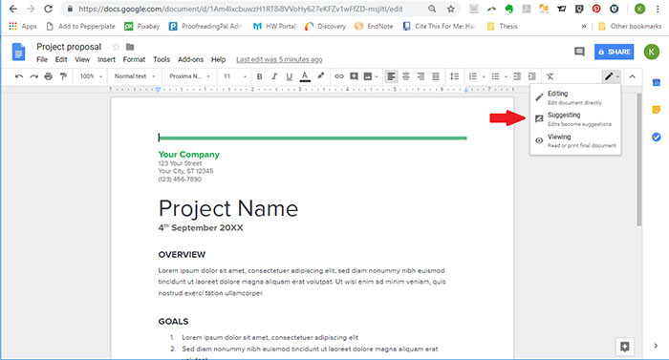Screen dimensions: 669x360
Task: Reload the page in browser
Action: (x=48, y=9)
